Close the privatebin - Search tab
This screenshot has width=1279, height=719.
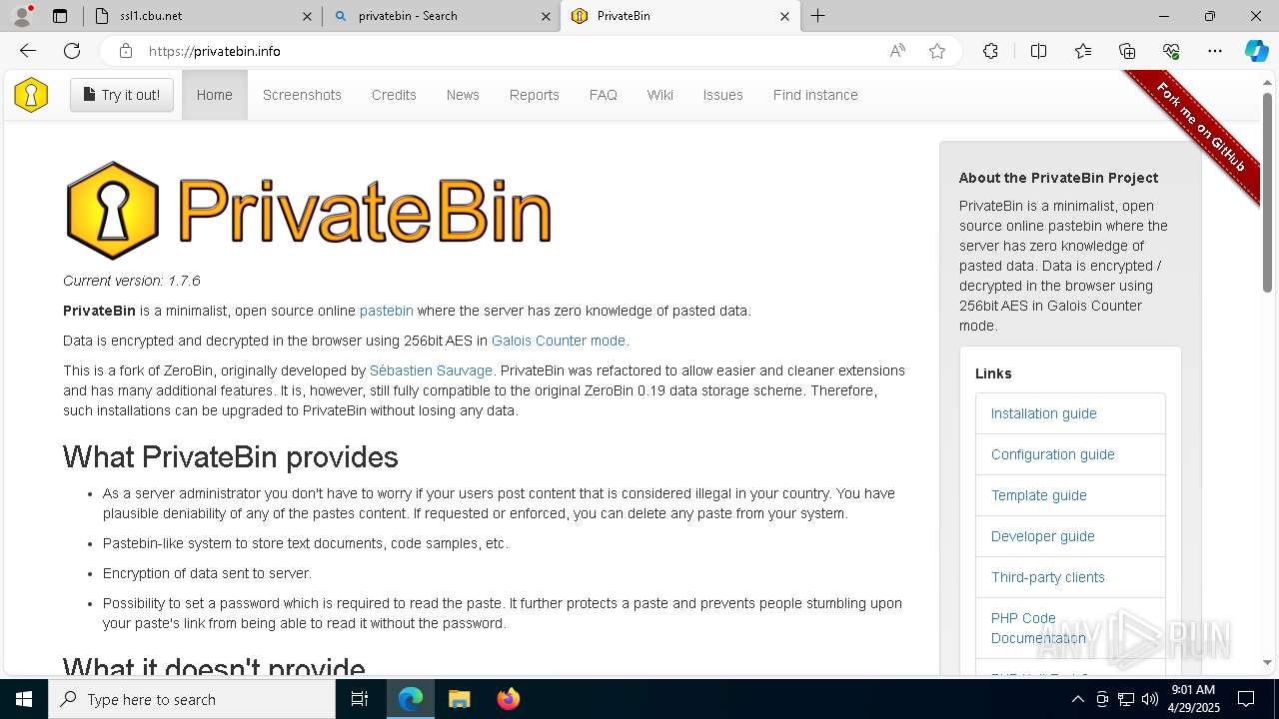546,16
